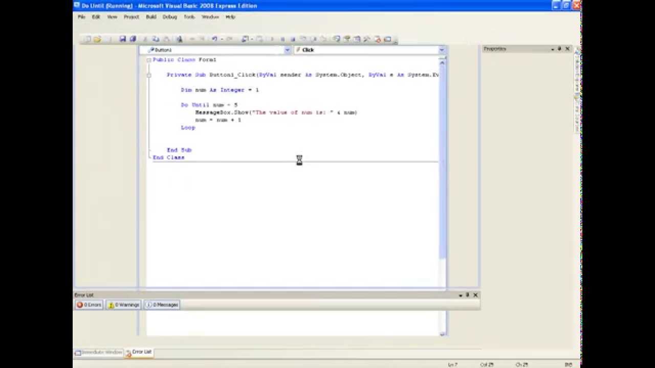This screenshot has width=655, height=368.
Task: Open the Tools menu
Action: [x=189, y=17]
